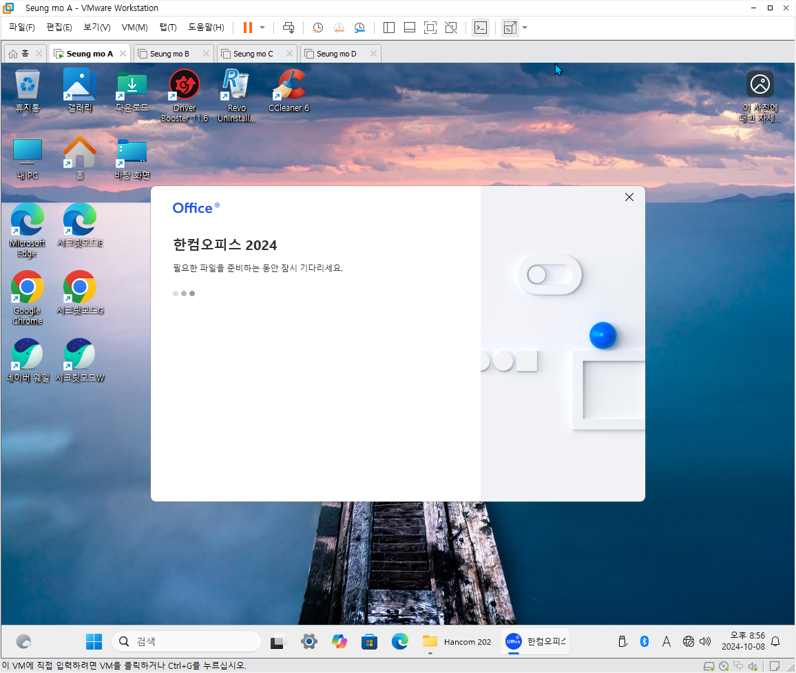Select the 갤러리 desktop icon
The width and height of the screenshot is (796, 673).
coord(80,91)
